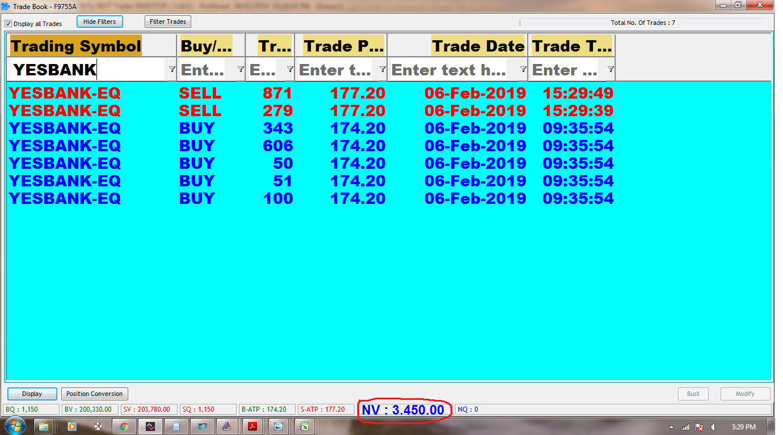Select the BUY 51 trade row
The width and height of the screenshot is (783, 435).
click(x=311, y=181)
